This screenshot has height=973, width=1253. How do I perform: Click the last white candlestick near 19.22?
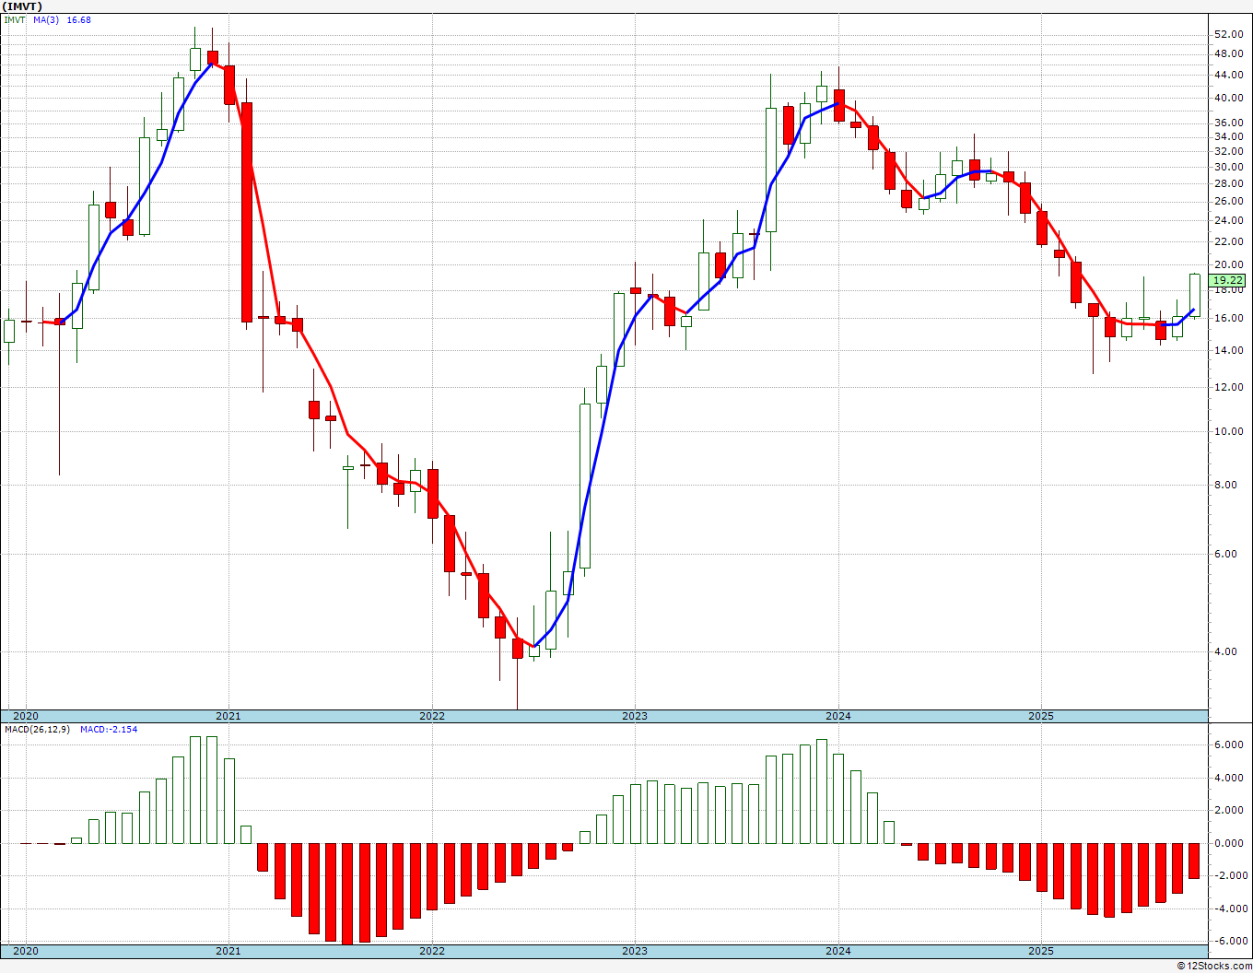pos(1194,295)
